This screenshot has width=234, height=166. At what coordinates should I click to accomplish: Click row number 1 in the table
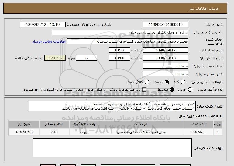[218, 132]
